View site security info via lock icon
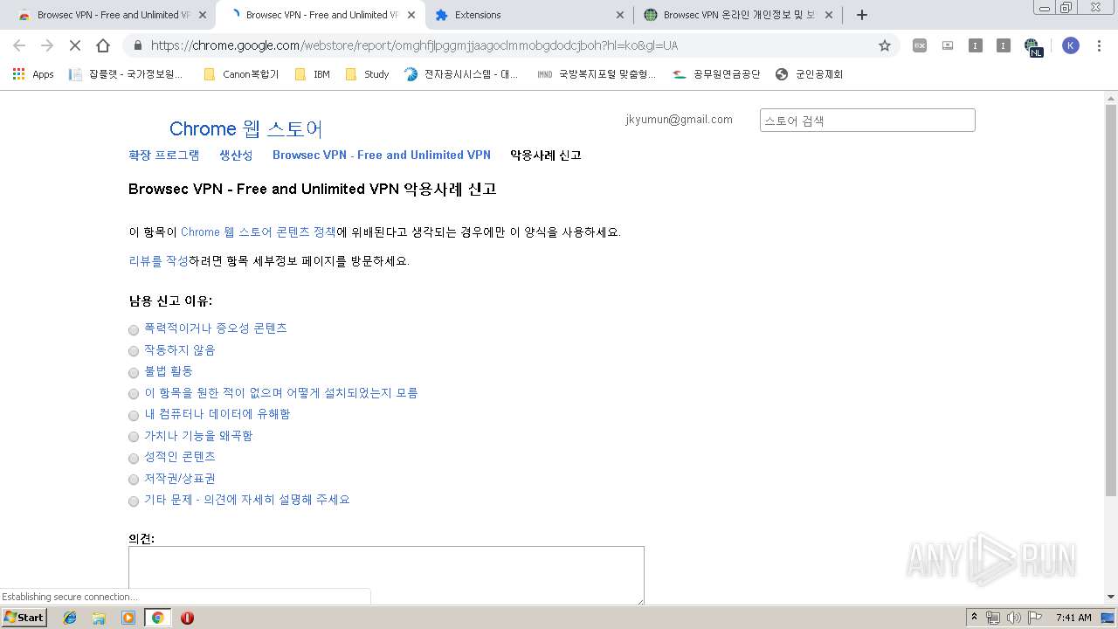Screen dimensions: 1118x629 (x=137, y=45)
